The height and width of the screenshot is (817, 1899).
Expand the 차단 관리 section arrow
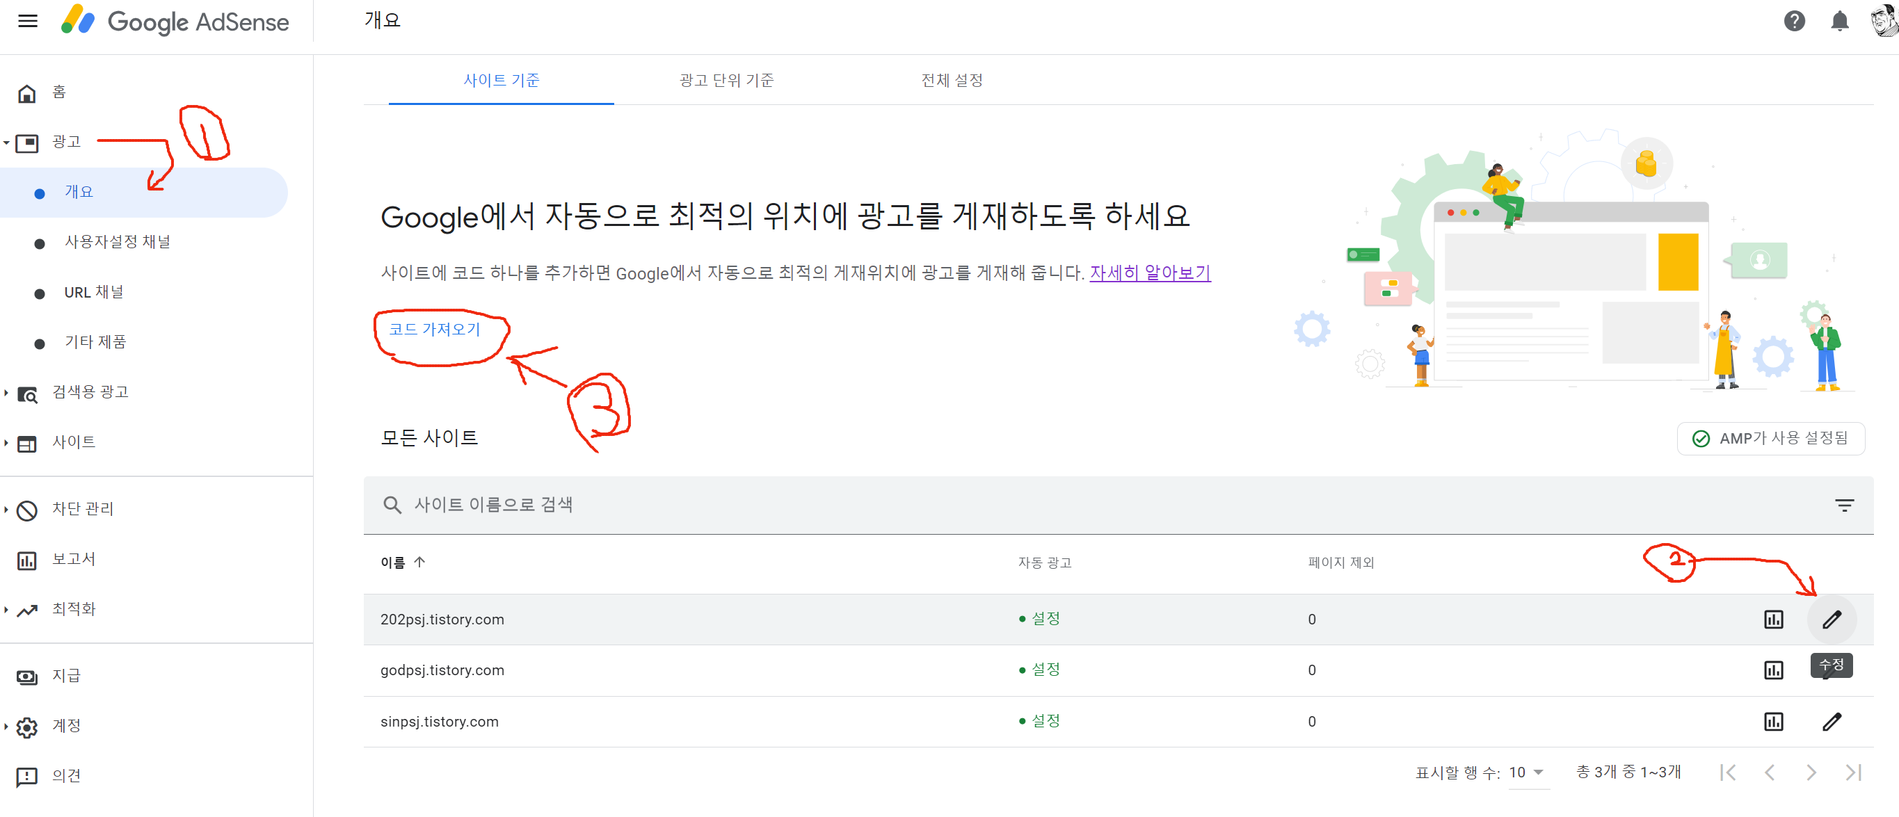tap(6, 510)
